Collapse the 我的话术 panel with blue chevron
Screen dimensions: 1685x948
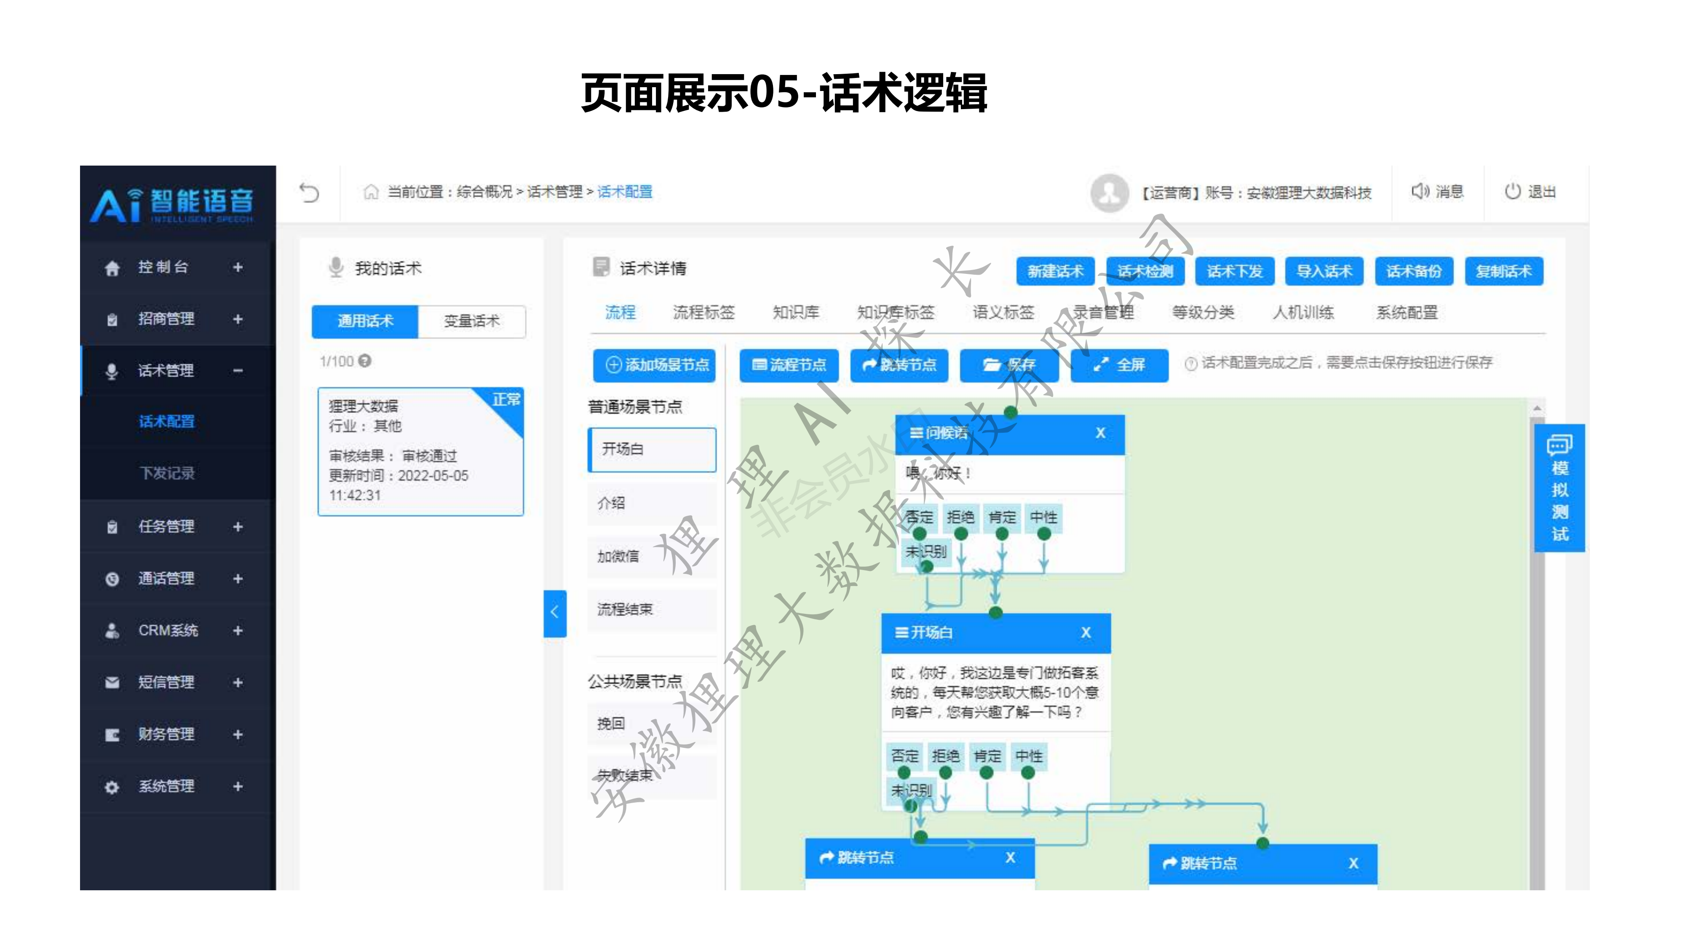point(555,613)
